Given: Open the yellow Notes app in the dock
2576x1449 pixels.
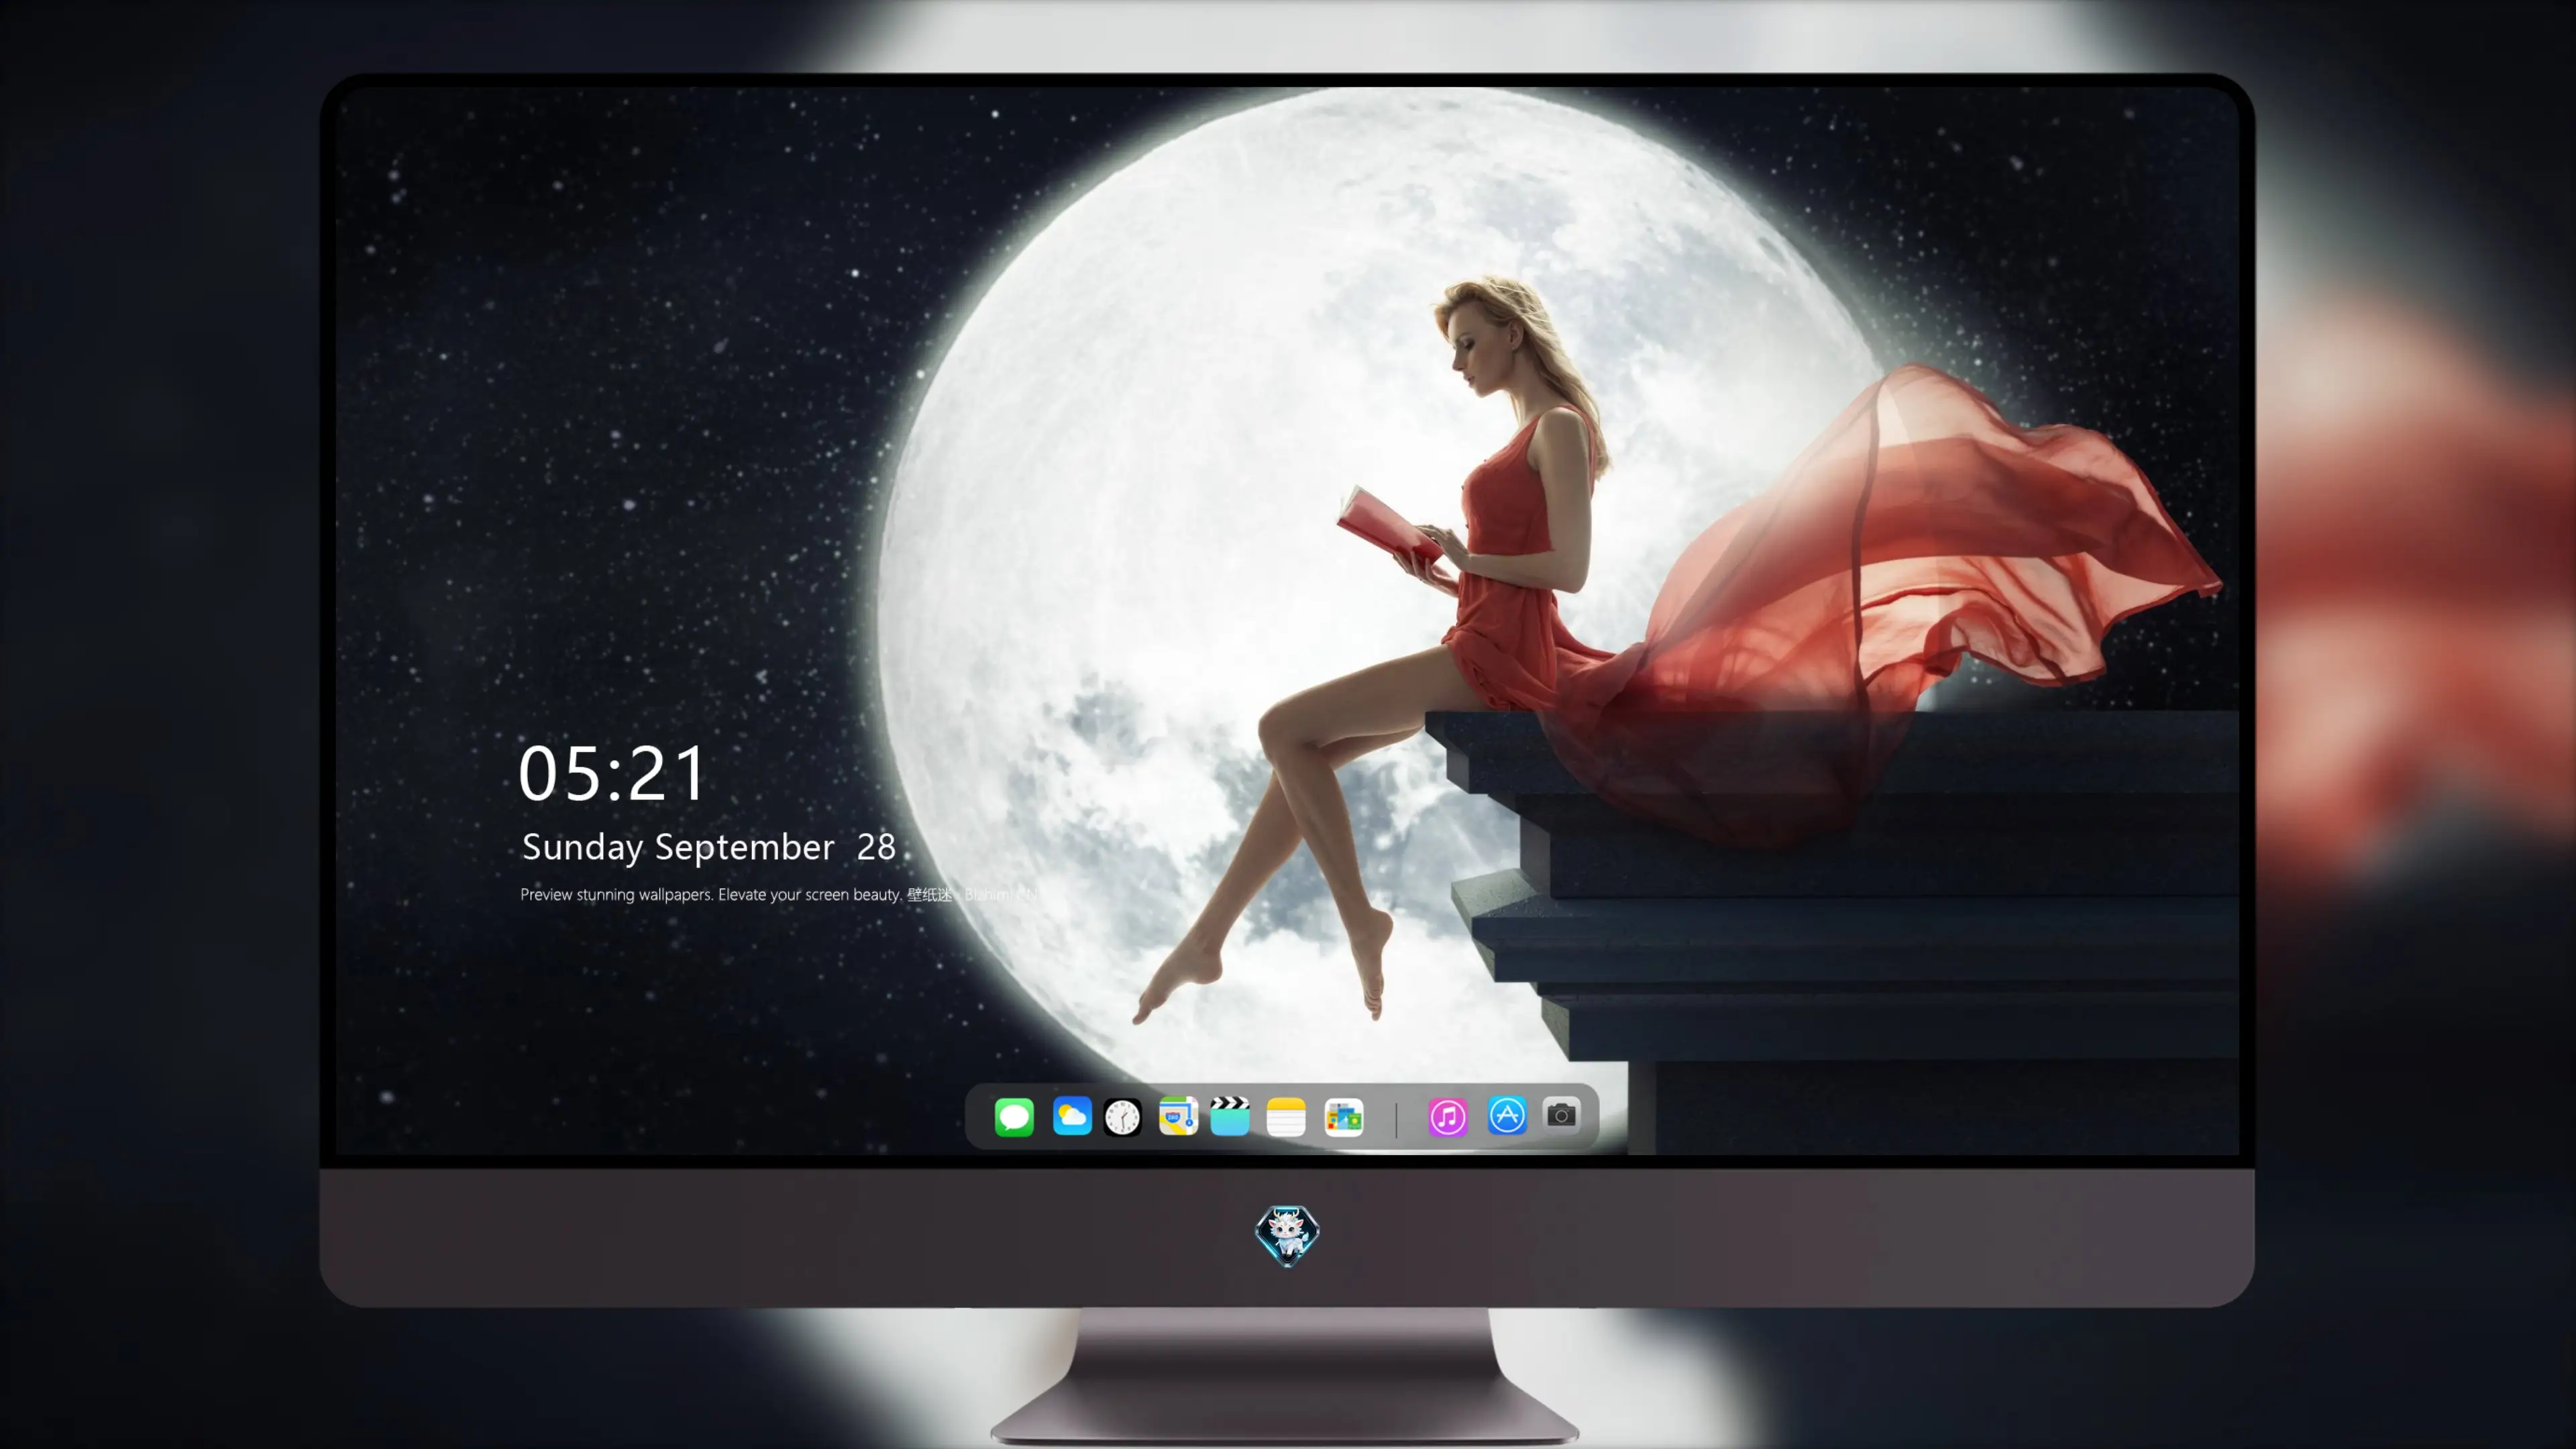Looking at the screenshot, I should pos(1286,1117).
